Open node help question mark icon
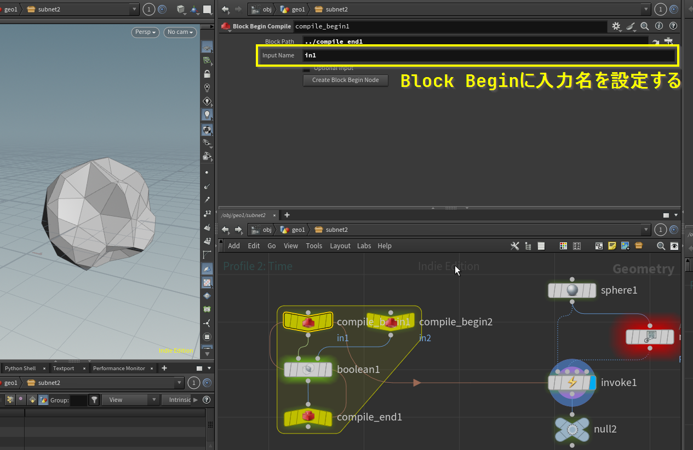693x450 pixels. coord(673,26)
